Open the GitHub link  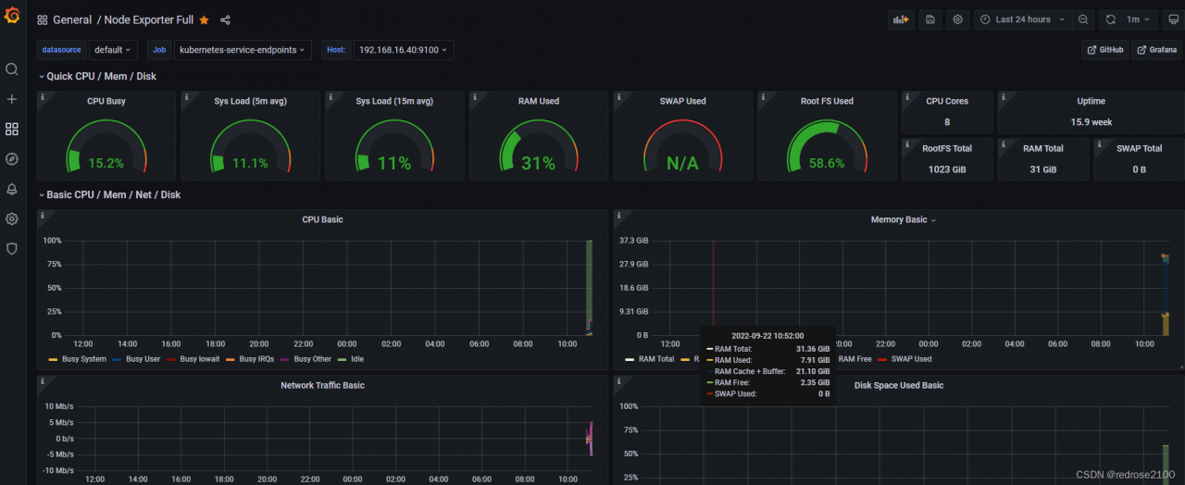[1105, 50]
